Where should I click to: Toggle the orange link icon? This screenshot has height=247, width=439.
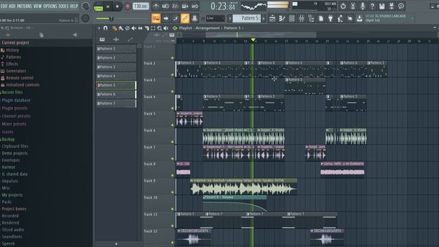tap(185, 19)
